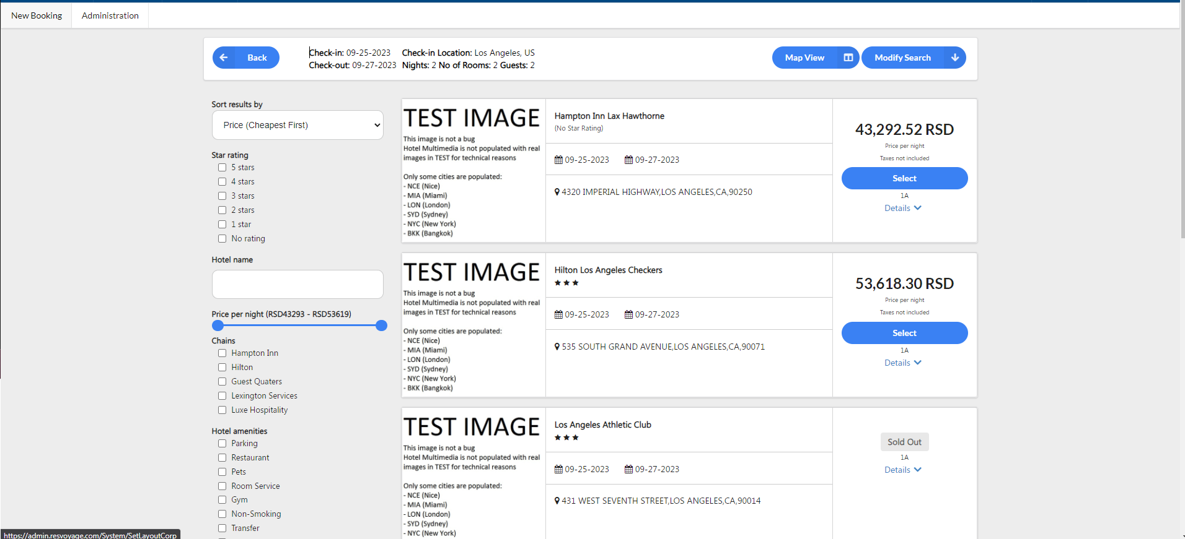Image resolution: width=1185 pixels, height=539 pixels.
Task: Tick the 5 stars filter
Action: (222, 168)
